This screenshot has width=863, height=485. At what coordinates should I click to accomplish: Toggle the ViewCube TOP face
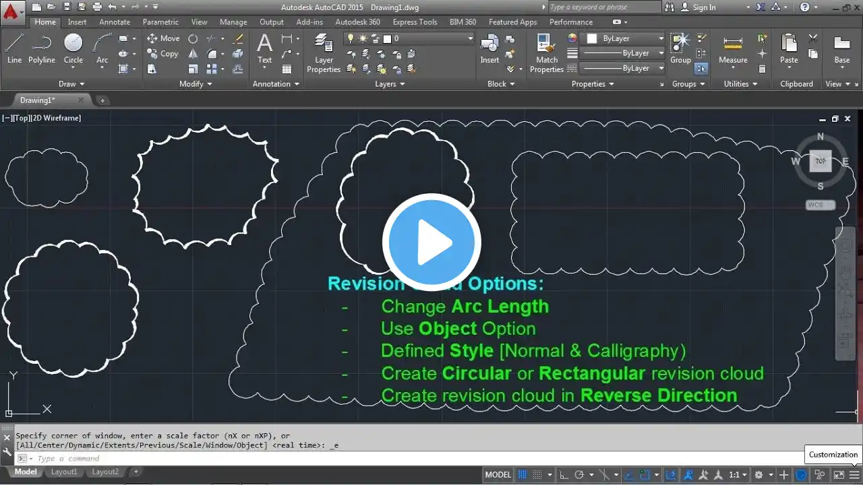tap(821, 161)
